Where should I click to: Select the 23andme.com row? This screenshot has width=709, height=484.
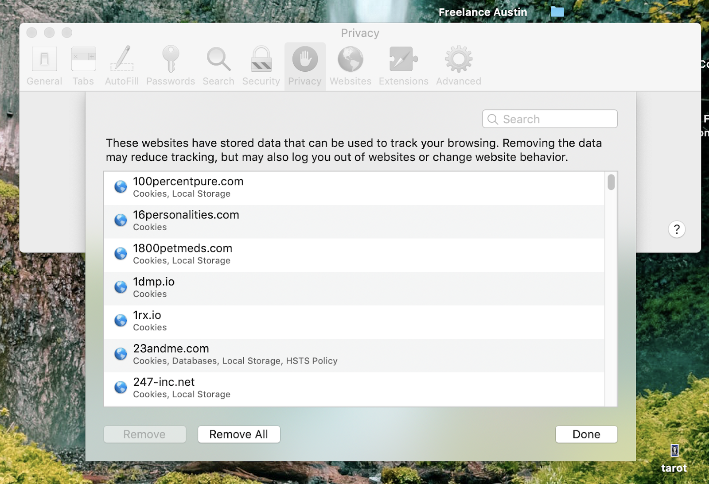(354, 356)
